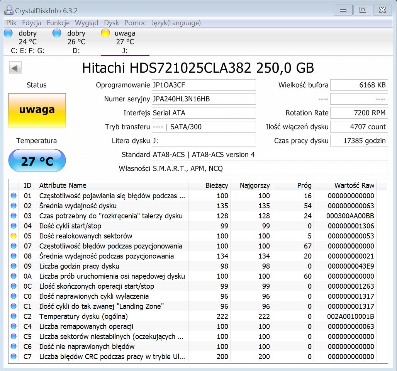This screenshot has height=371, width=397.
Task: Click status orb of attribute 0C row
Action: click(14, 286)
